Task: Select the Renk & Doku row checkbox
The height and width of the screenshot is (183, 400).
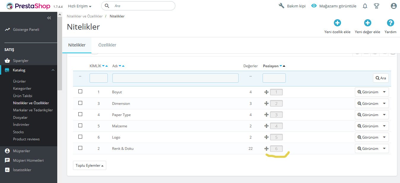Action: pyautogui.click(x=80, y=148)
